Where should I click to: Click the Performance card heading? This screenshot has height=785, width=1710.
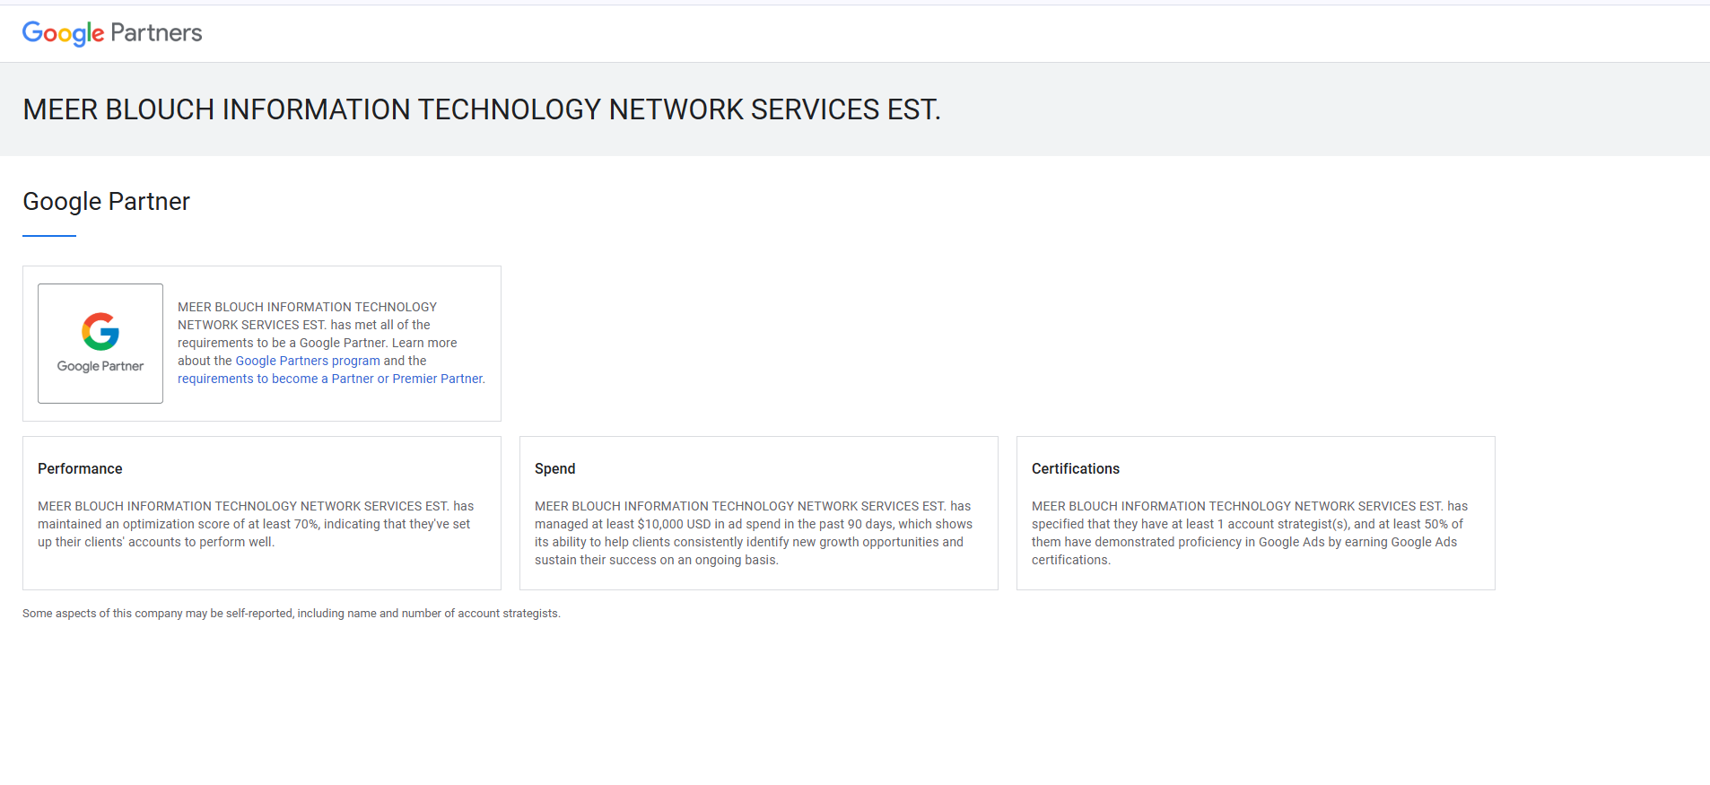pos(80,468)
